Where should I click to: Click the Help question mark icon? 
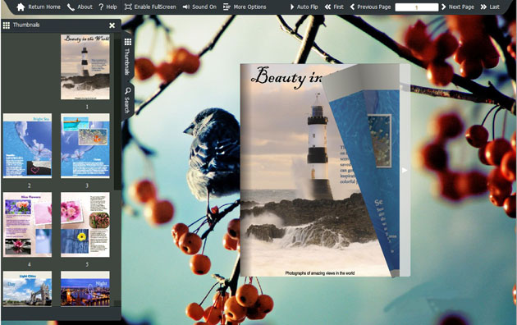pos(101,7)
